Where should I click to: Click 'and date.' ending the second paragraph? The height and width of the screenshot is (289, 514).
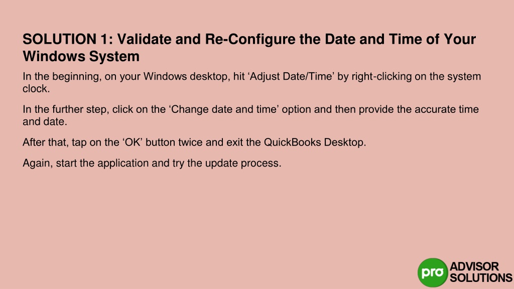pyautogui.click(x=45, y=121)
